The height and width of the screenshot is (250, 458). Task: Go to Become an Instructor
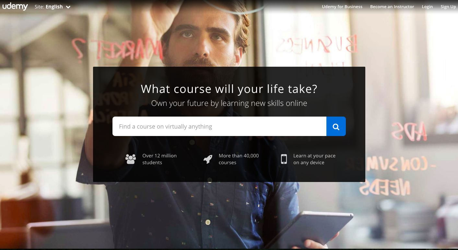pyautogui.click(x=392, y=6)
